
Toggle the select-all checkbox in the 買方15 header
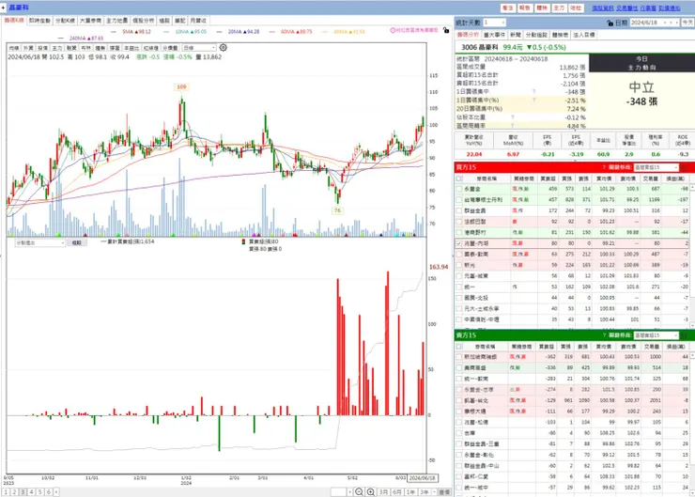(x=458, y=179)
